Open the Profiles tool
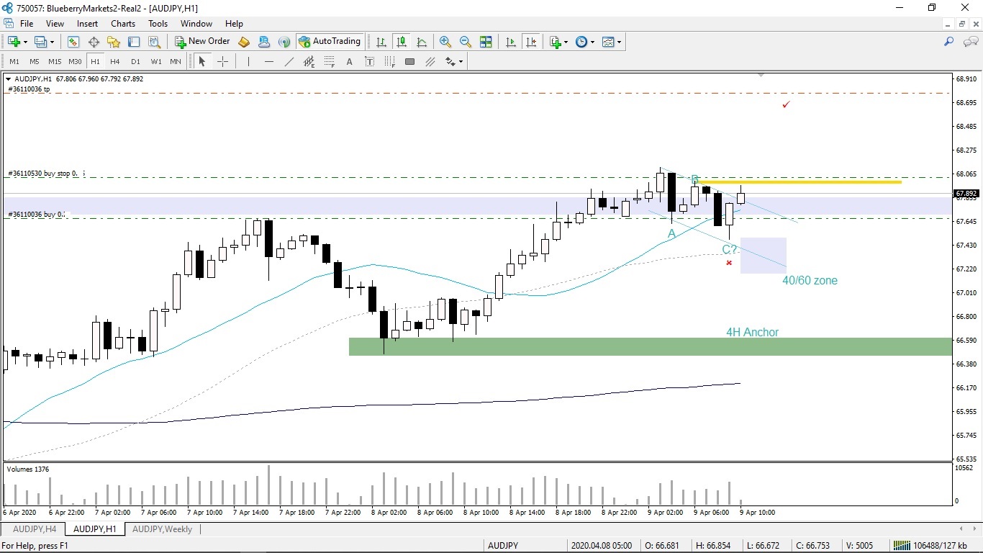This screenshot has width=983, height=553. click(x=41, y=42)
